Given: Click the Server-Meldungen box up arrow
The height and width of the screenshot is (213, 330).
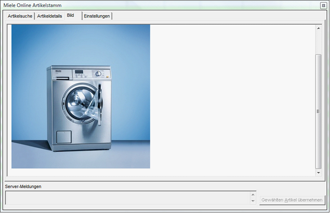Looking at the screenshot, I should [253, 194].
